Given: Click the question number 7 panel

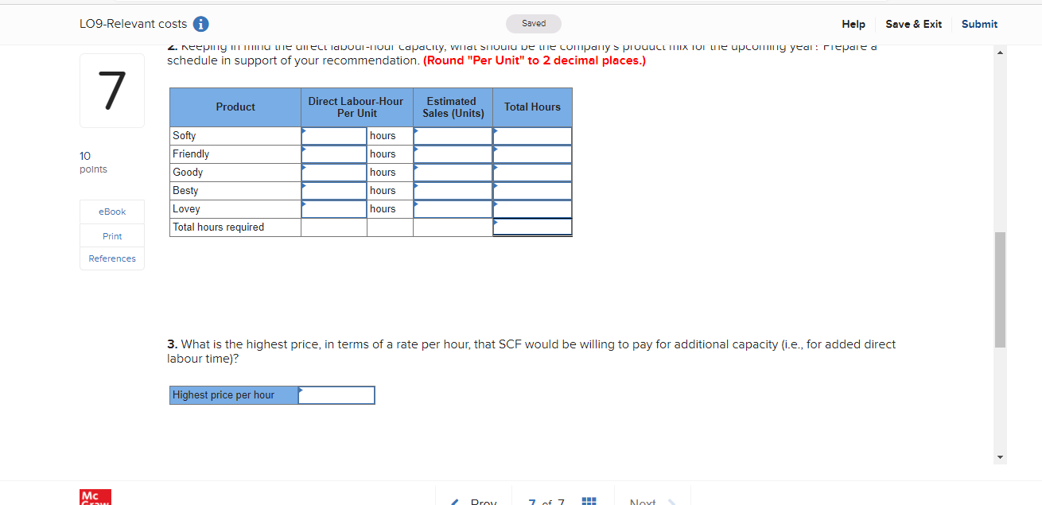Looking at the screenshot, I should coord(111,90).
